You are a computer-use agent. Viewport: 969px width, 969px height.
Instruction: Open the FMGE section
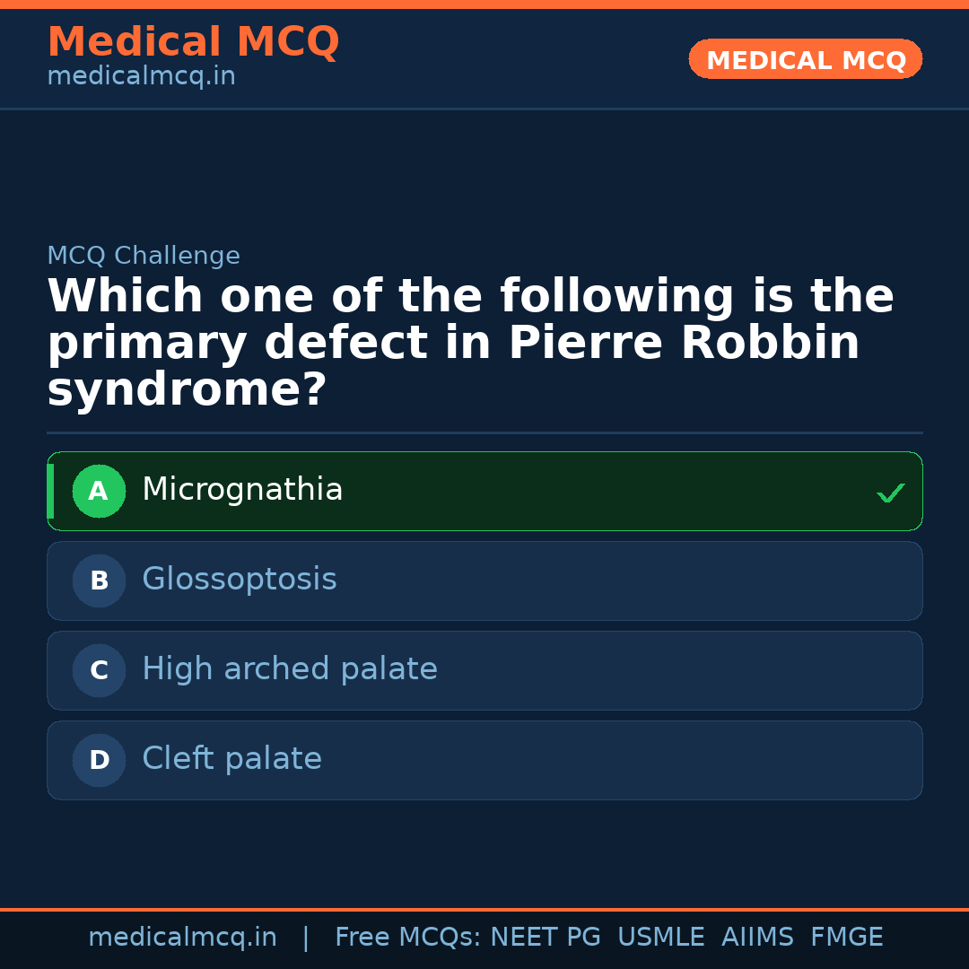[x=846, y=937]
